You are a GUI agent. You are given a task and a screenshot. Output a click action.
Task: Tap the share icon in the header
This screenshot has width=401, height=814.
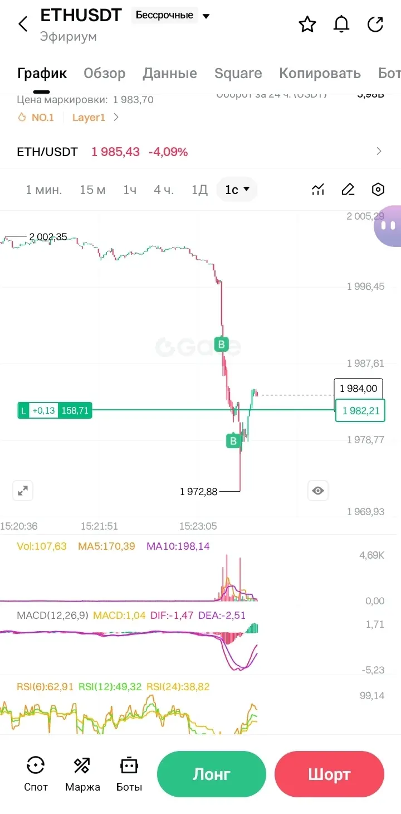[x=376, y=24]
